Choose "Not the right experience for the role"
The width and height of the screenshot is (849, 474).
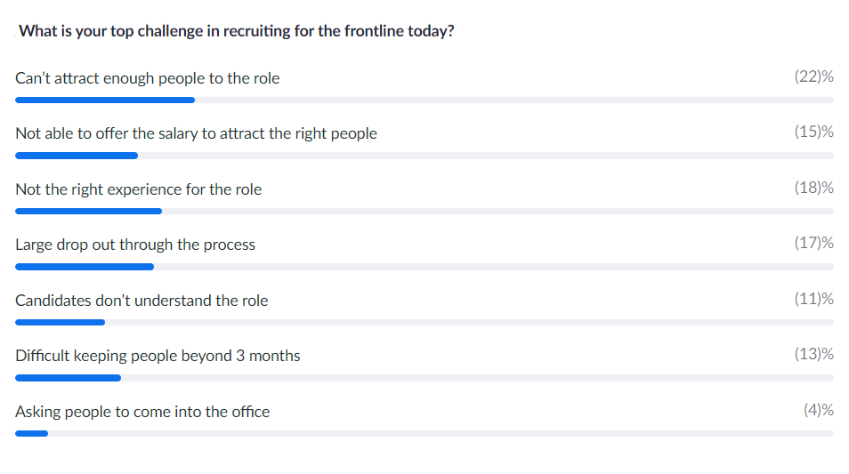pos(139,189)
